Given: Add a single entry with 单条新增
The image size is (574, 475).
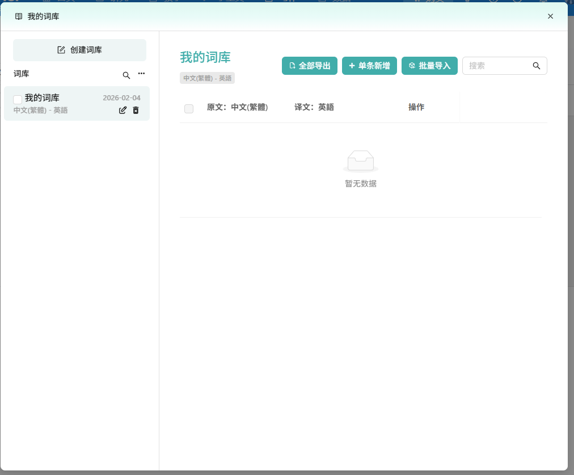Looking at the screenshot, I should click(369, 66).
